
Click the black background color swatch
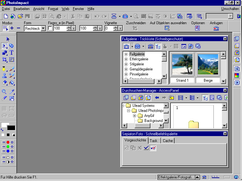coord(11,128)
